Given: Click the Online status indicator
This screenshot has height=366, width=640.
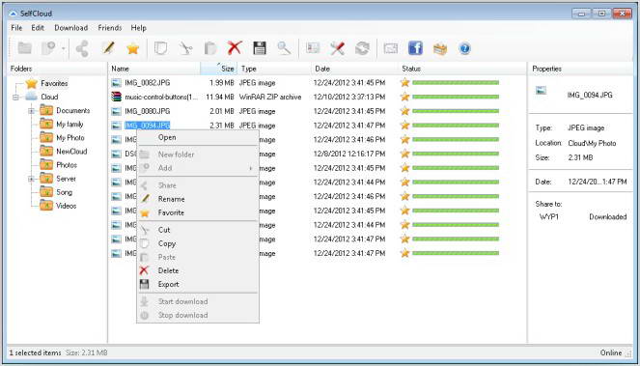Looking at the screenshot, I should pyautogui.click(x=611, y=352).
